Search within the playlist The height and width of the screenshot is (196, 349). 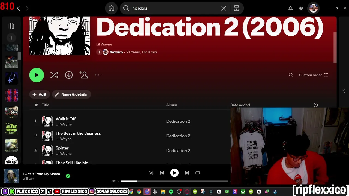(x=291, y=75)
